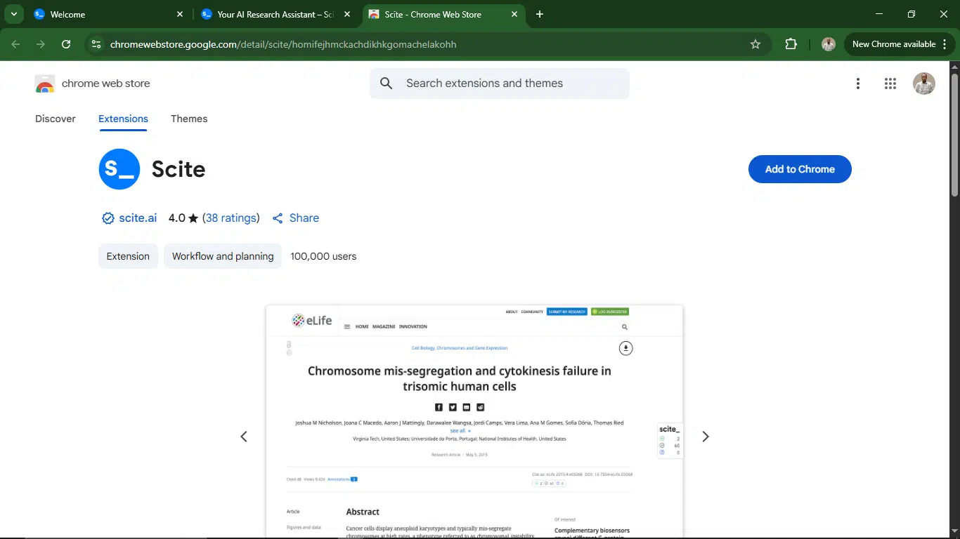Click the 4.0 star rating text
960x539 pixels.
tap(183, 218)
